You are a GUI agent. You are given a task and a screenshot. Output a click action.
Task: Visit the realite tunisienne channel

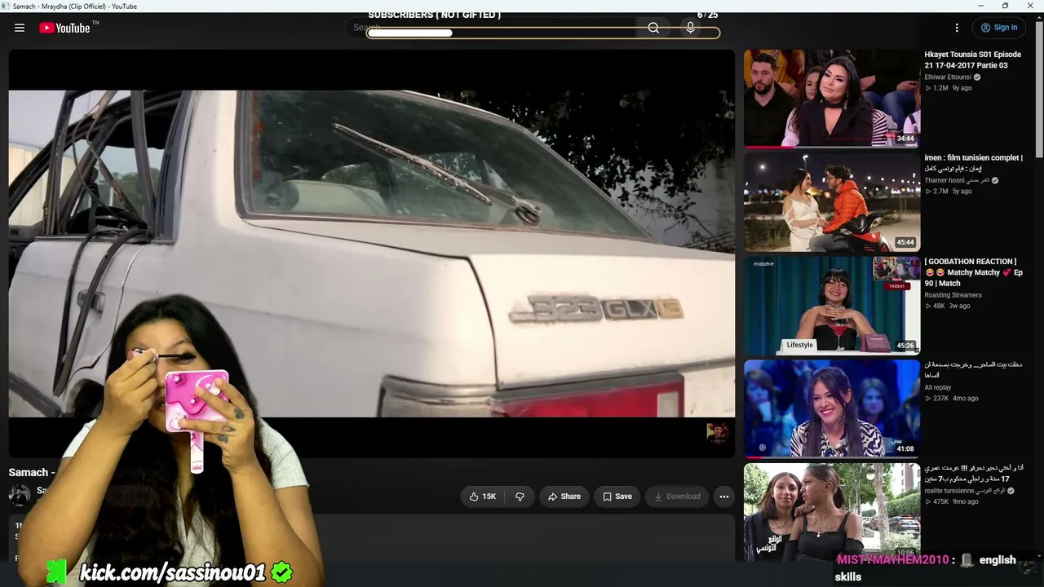pyautogui.click(x=964, y=491)
